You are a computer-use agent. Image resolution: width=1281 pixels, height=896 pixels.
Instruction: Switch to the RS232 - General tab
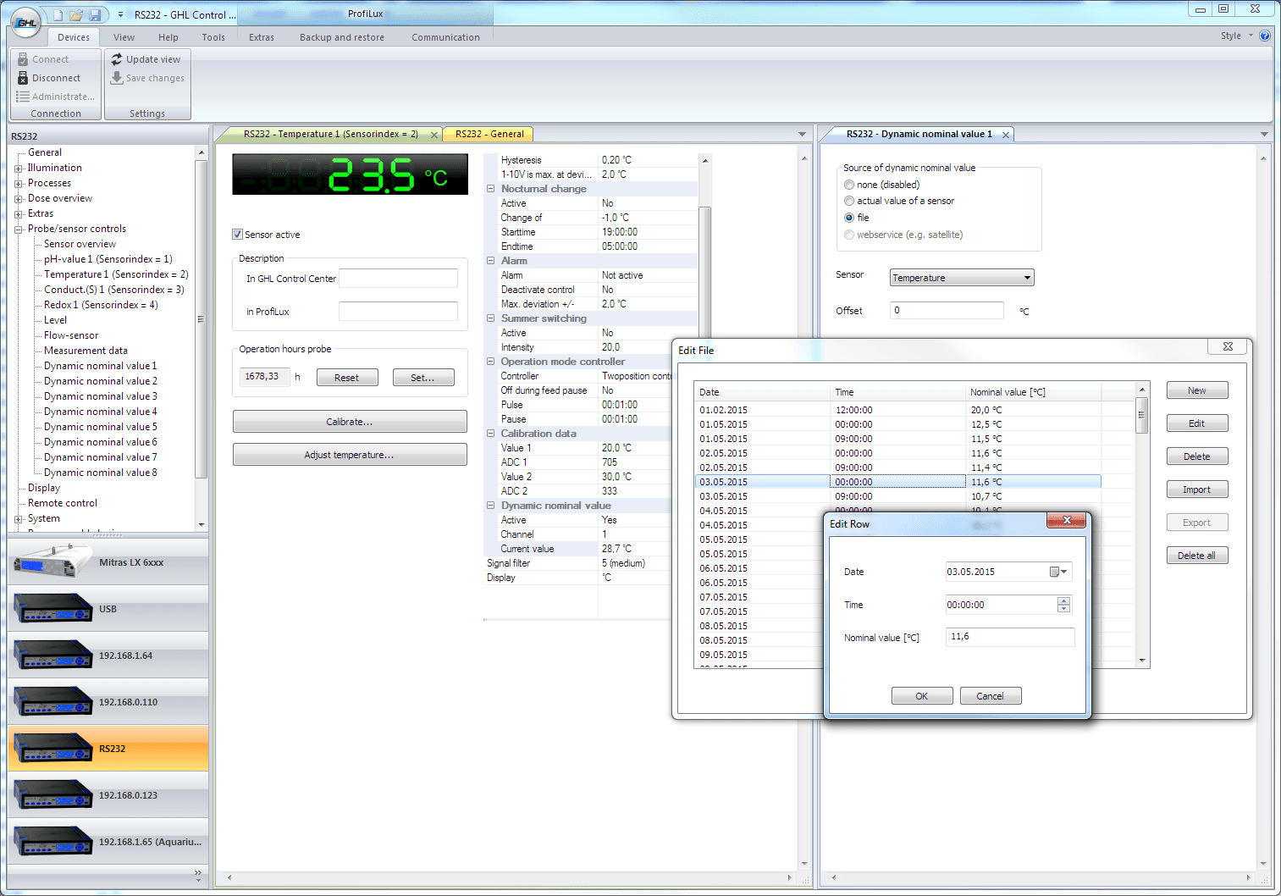[x=489, y=134]
